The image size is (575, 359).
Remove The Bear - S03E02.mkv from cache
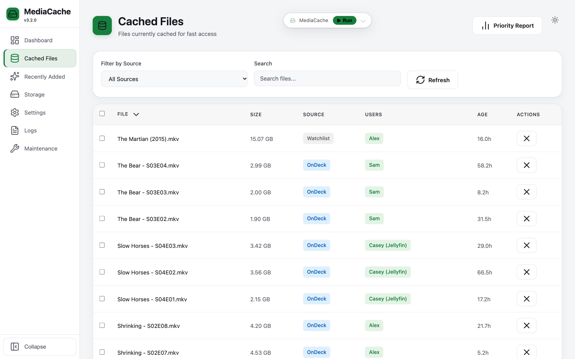pos(527,219)
